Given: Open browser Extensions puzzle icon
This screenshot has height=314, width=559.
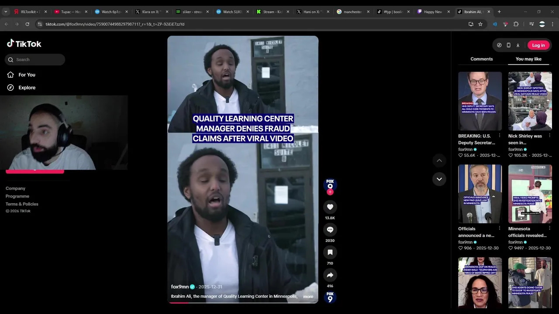Looking at the screenshot, I should point(516,24).
